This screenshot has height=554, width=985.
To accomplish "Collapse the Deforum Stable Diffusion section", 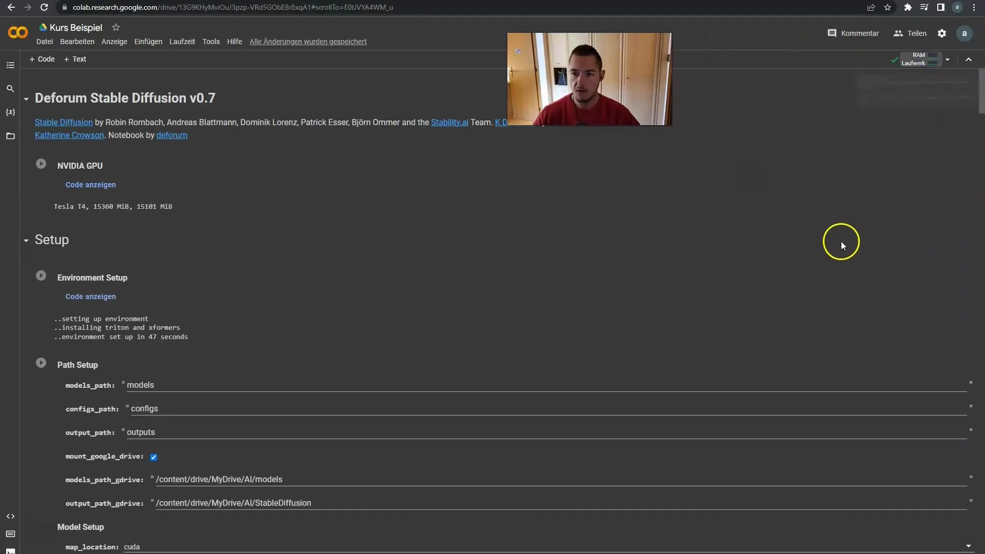I will [26, 98].
